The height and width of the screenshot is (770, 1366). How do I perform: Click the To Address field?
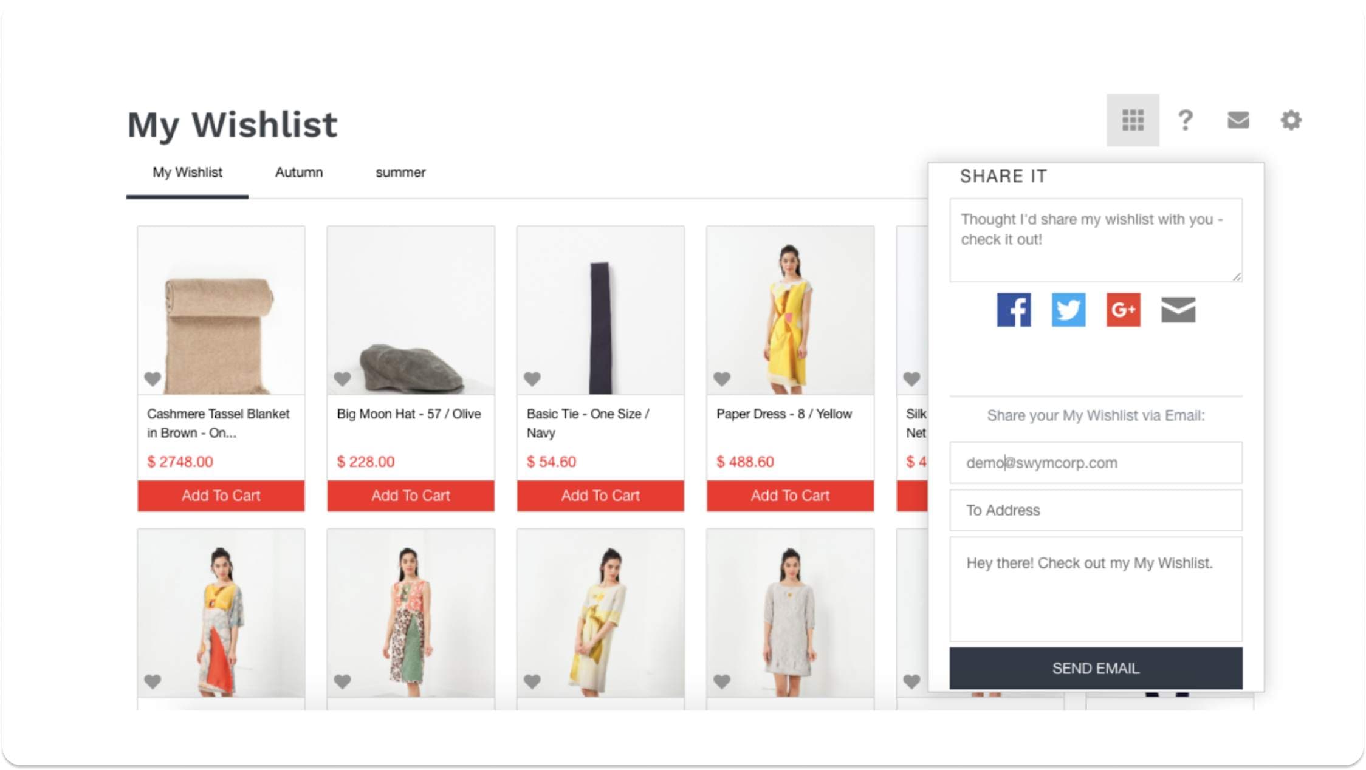coord(1096,510)
